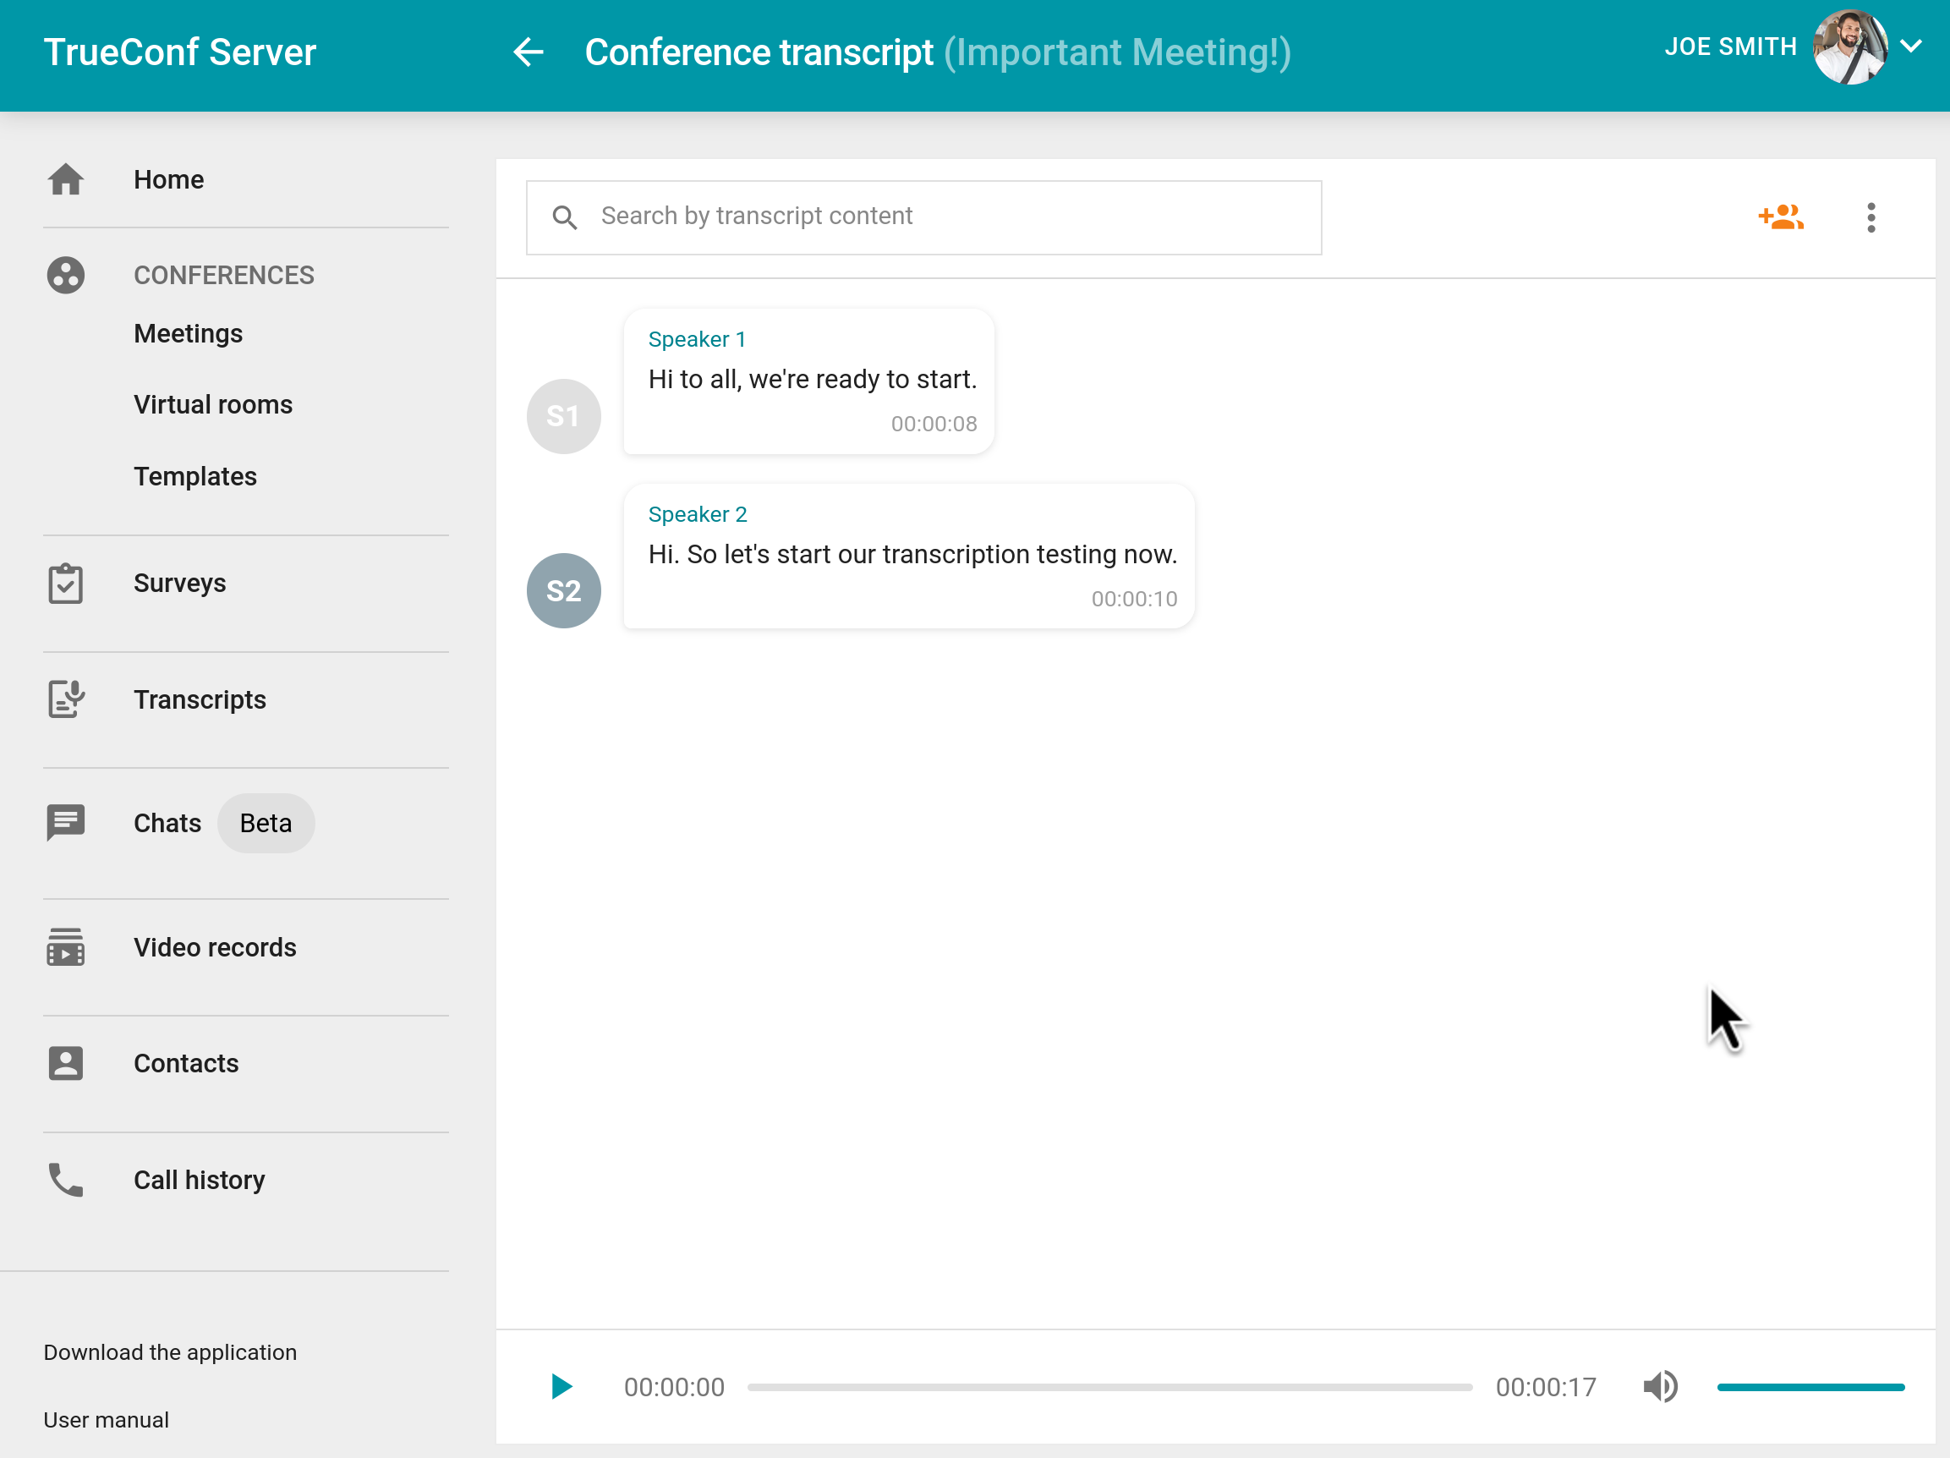Click the Download the application link

(x=170, y=1353)
